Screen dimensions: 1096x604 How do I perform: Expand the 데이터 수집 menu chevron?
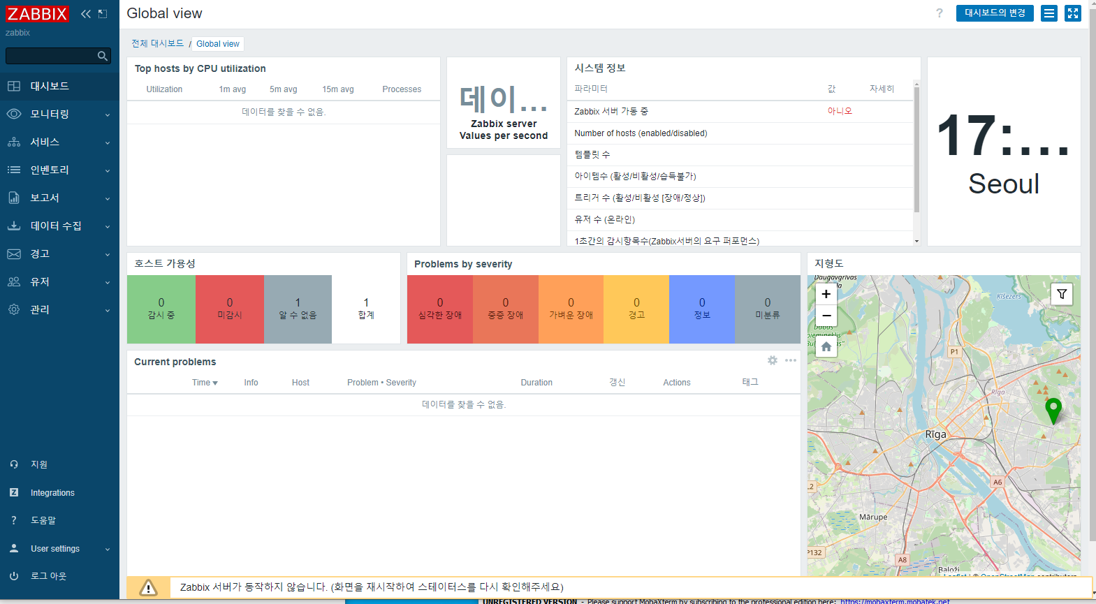(x=108, y=226)
